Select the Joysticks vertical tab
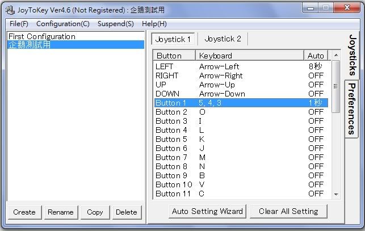The image size is (365, 231). 353,55
